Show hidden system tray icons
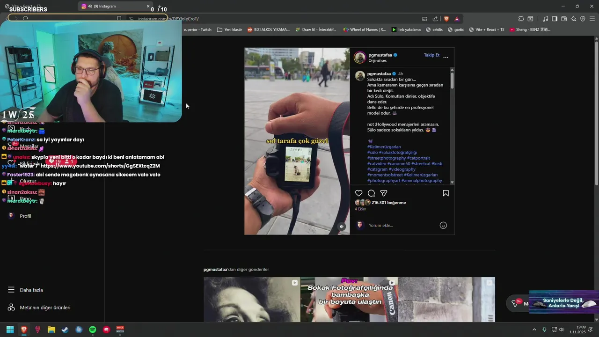Image resolution: width=599 pixels, height=337 pixels. (534, 330)
